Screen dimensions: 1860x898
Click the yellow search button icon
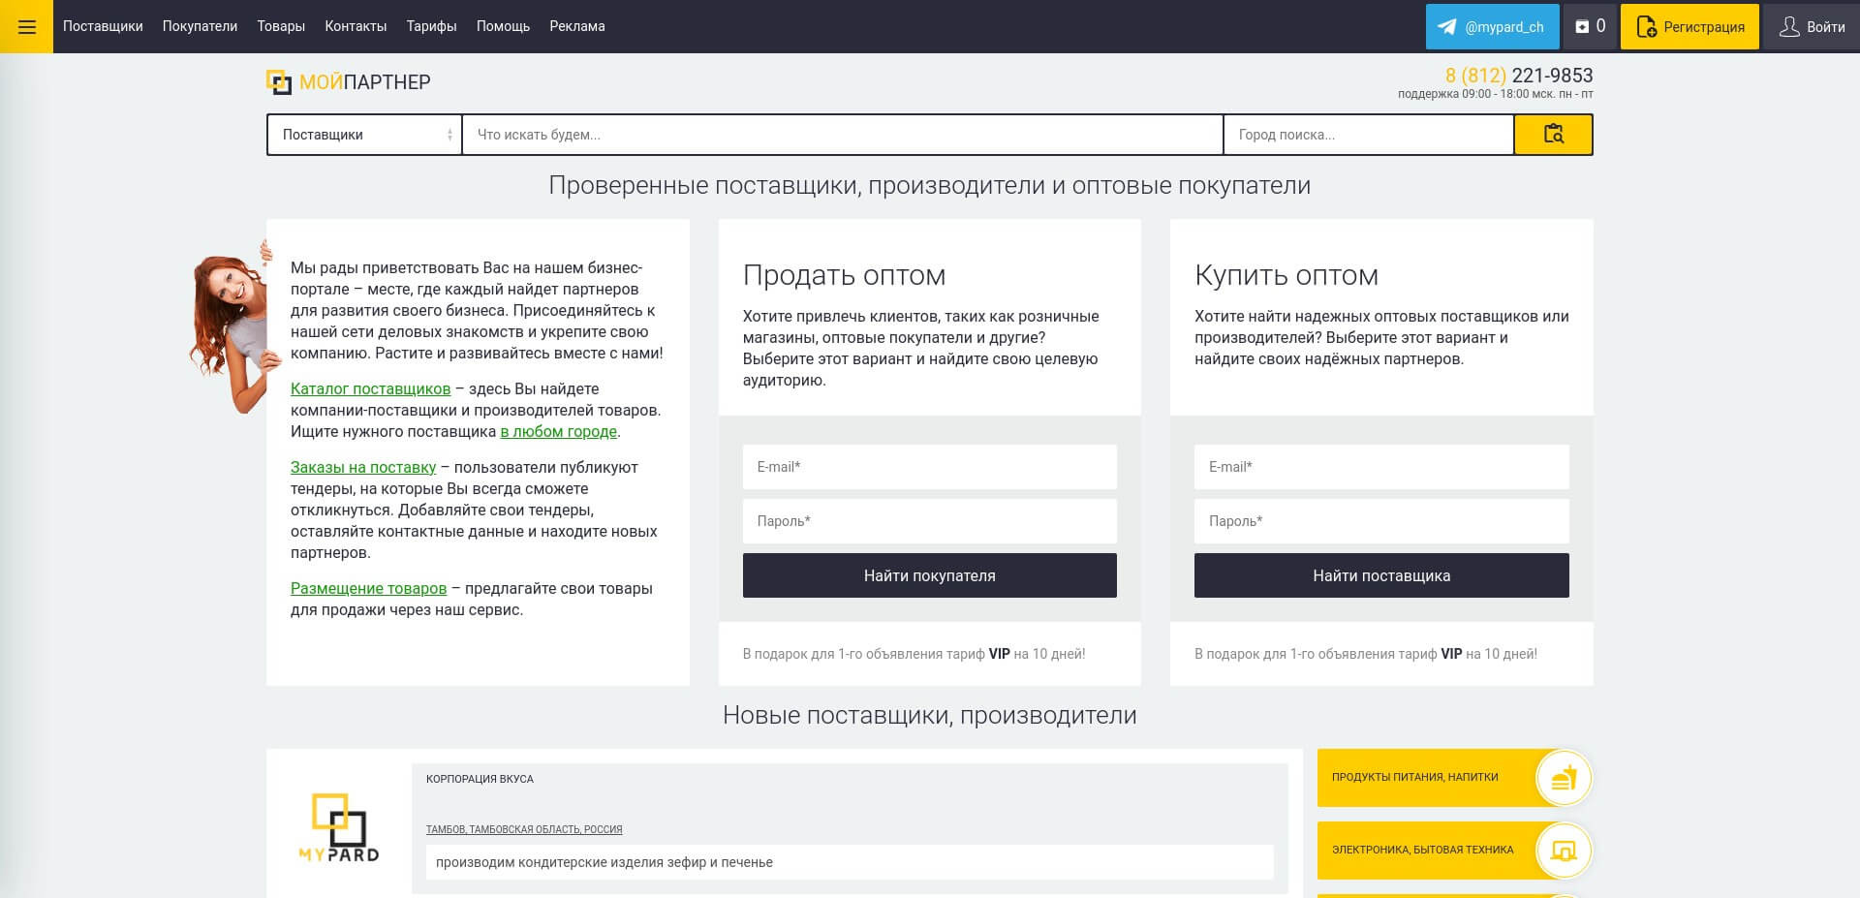1553,135
